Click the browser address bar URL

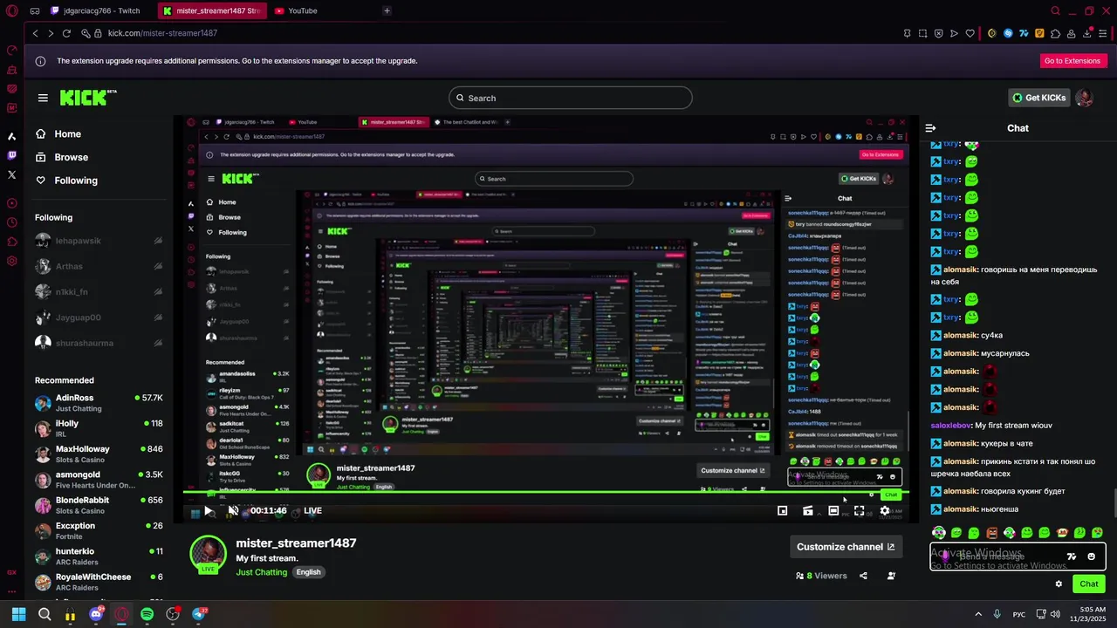click(x=162, y=33)
